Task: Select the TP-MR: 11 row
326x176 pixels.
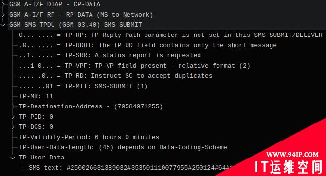Action: tap(36, 96)
